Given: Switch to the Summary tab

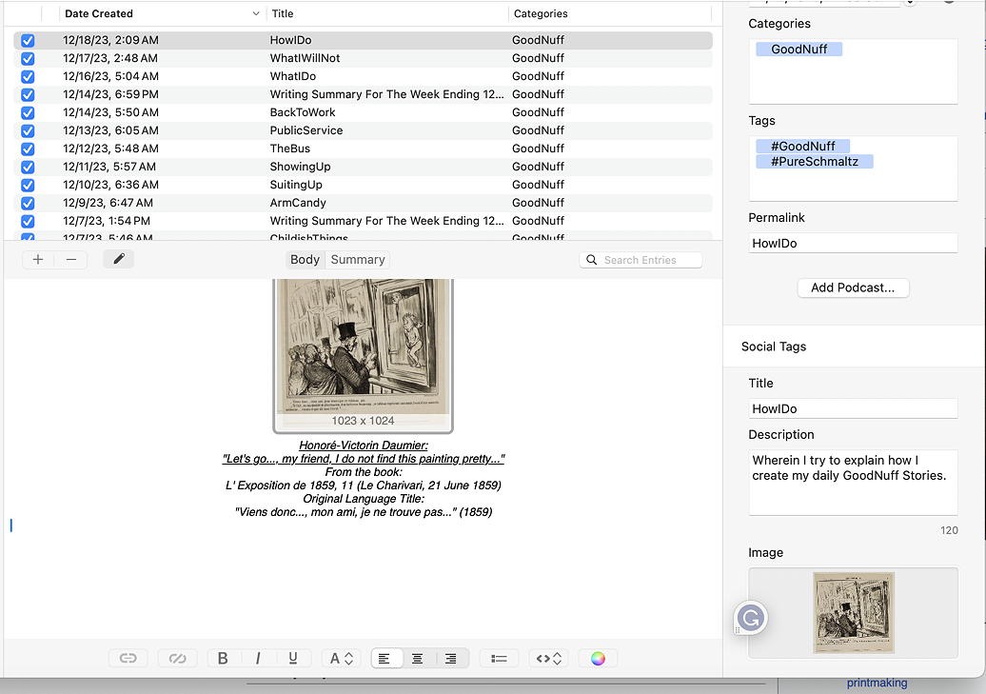Looking at the screenshot, I should (x=358, y=259).
